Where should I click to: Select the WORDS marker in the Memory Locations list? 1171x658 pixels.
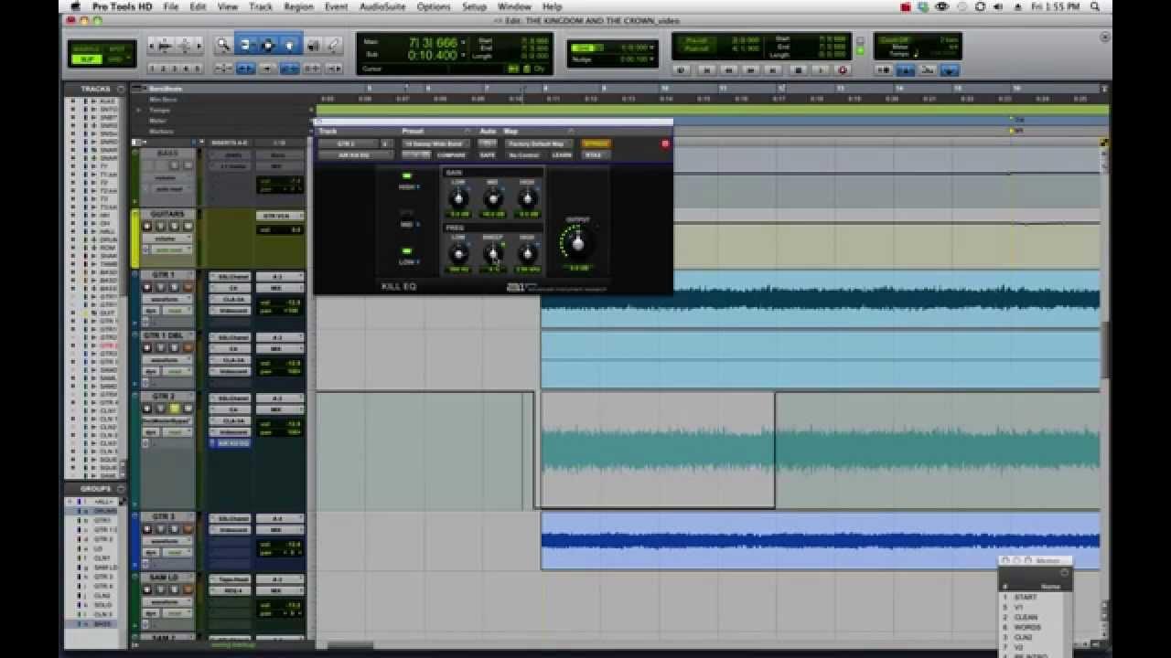1027,628
